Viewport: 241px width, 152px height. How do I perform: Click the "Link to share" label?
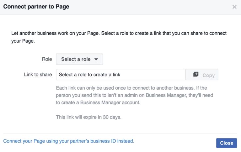point(38,75)
